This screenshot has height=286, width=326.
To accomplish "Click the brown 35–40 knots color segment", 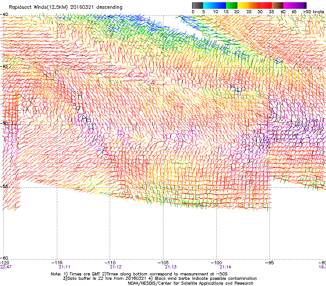I will [278, 5].
